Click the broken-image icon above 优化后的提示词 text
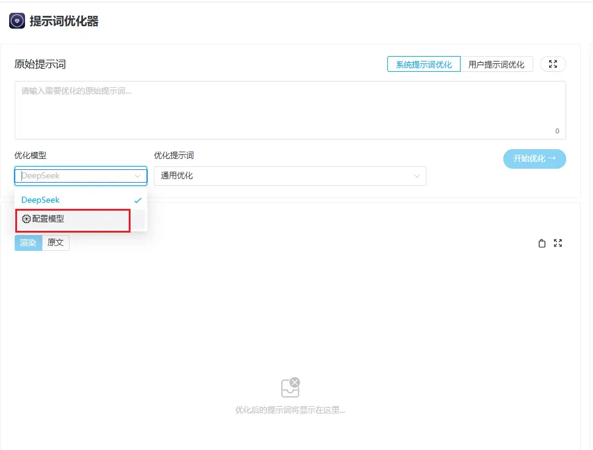Viewport: 593px width, 450px height. [x=290, y=388]
